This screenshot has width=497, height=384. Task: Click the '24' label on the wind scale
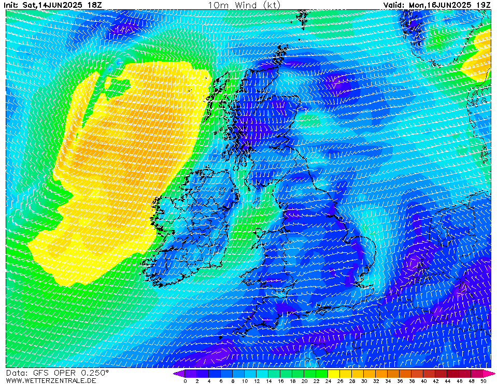coord(329,381)
